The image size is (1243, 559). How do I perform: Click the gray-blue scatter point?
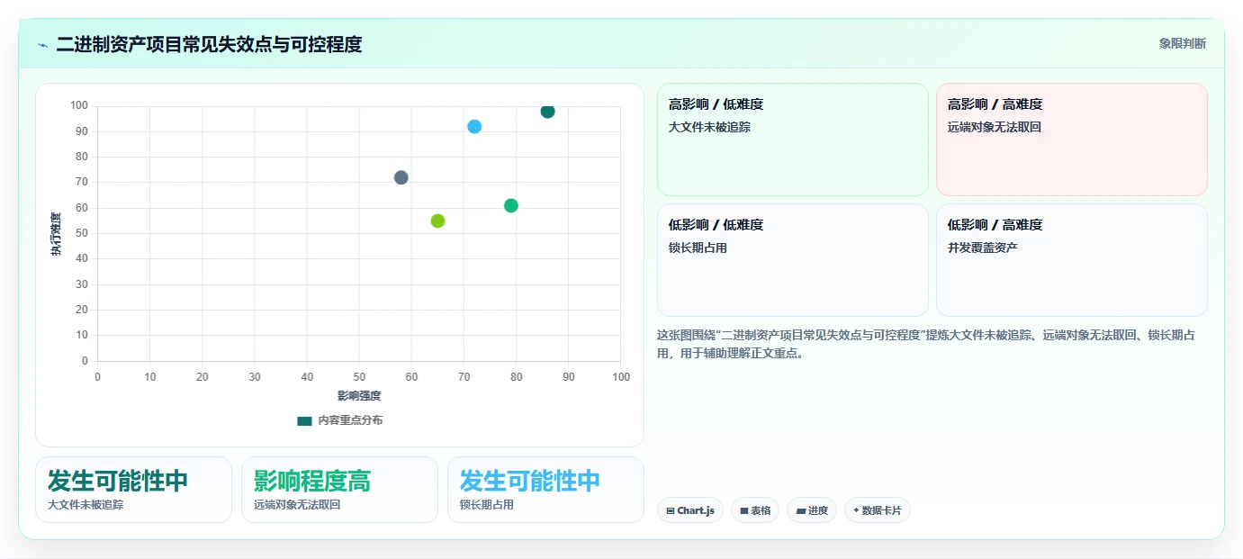401,177
